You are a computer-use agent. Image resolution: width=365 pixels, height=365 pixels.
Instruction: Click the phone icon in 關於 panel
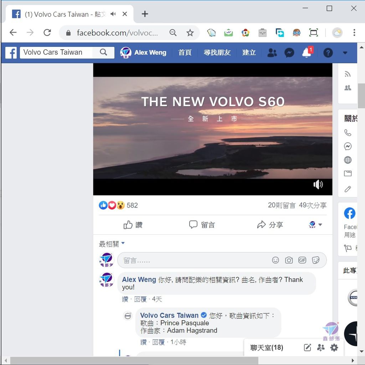pos(348,133)
